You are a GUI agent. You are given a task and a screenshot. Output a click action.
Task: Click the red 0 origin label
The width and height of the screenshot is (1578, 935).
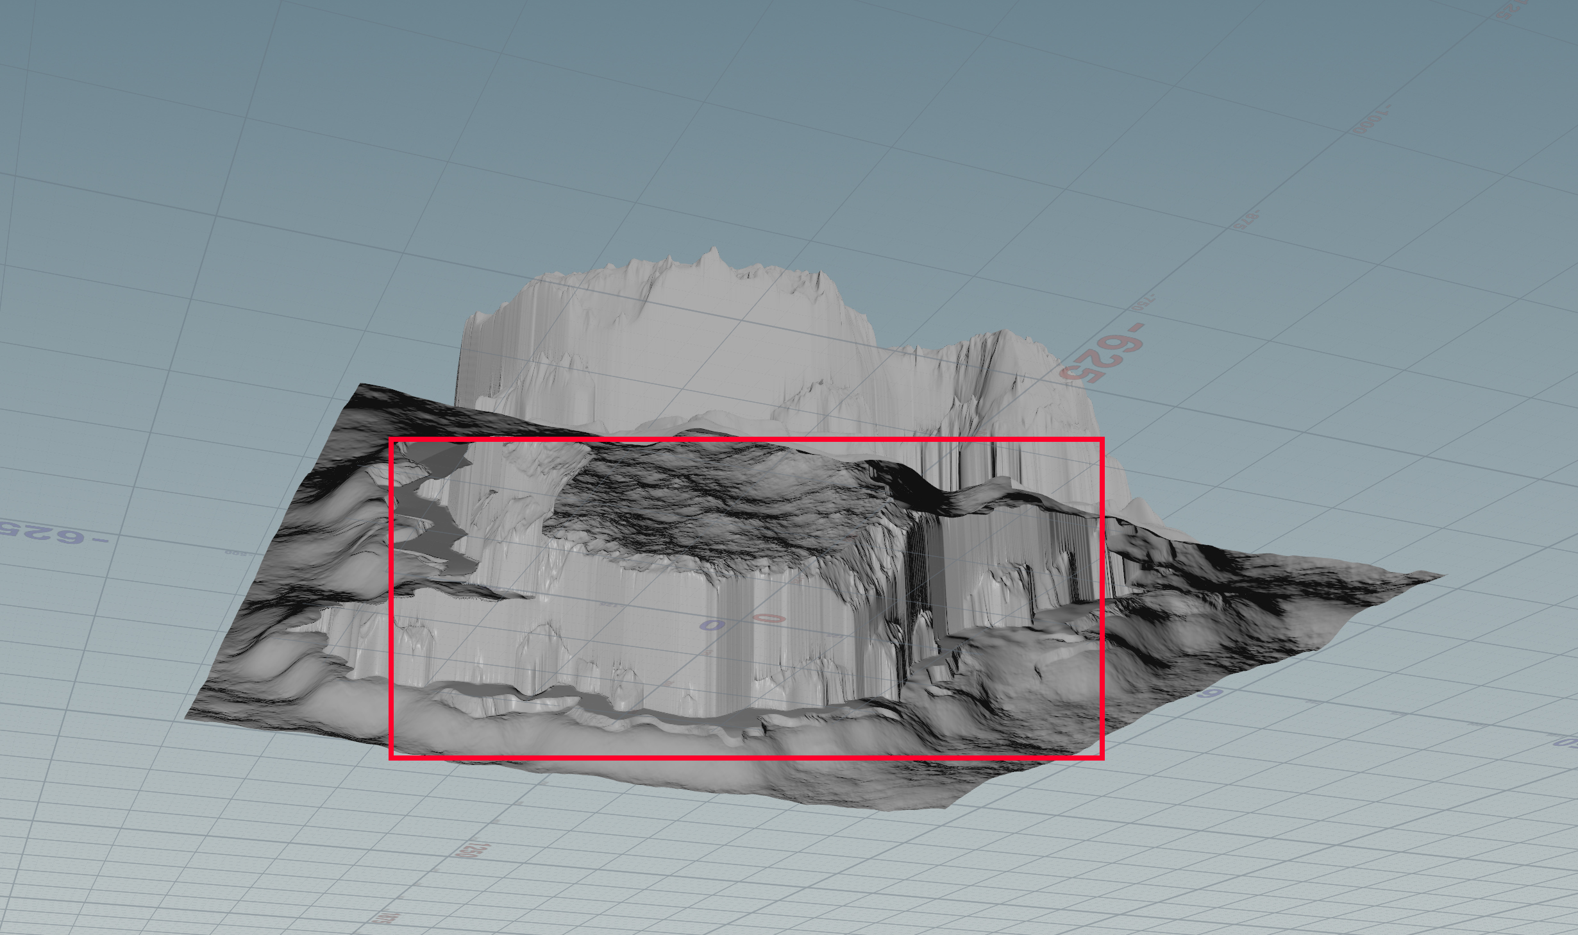(768, 618)
